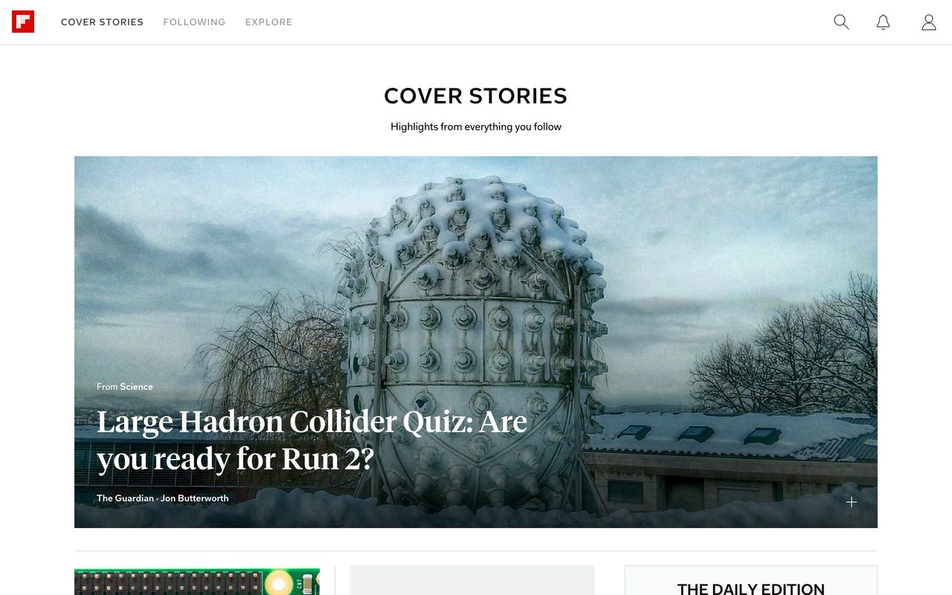Open author Jon Butterworth's link
This screenshot has width=952, height=595.
[x=195, y=498]
